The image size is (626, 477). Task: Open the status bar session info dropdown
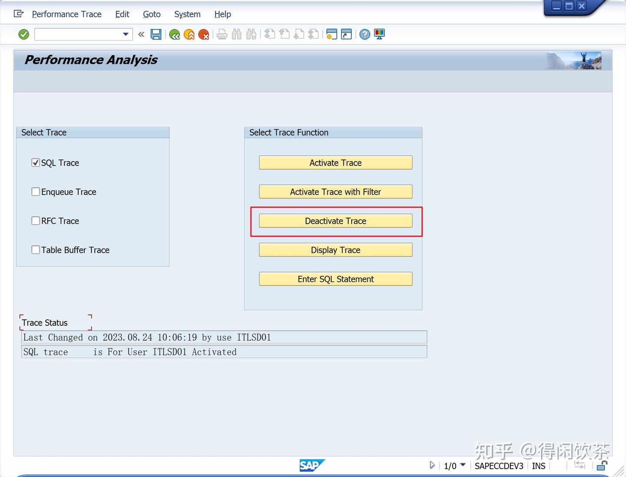(x=463, y=465)
